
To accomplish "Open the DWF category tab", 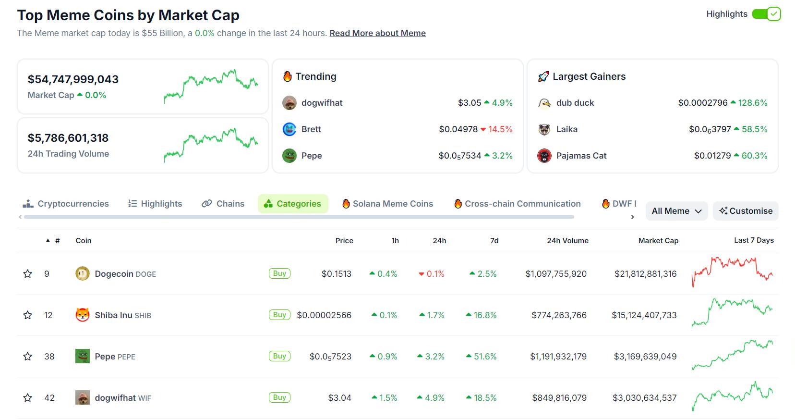I will (x=619, y=204).
